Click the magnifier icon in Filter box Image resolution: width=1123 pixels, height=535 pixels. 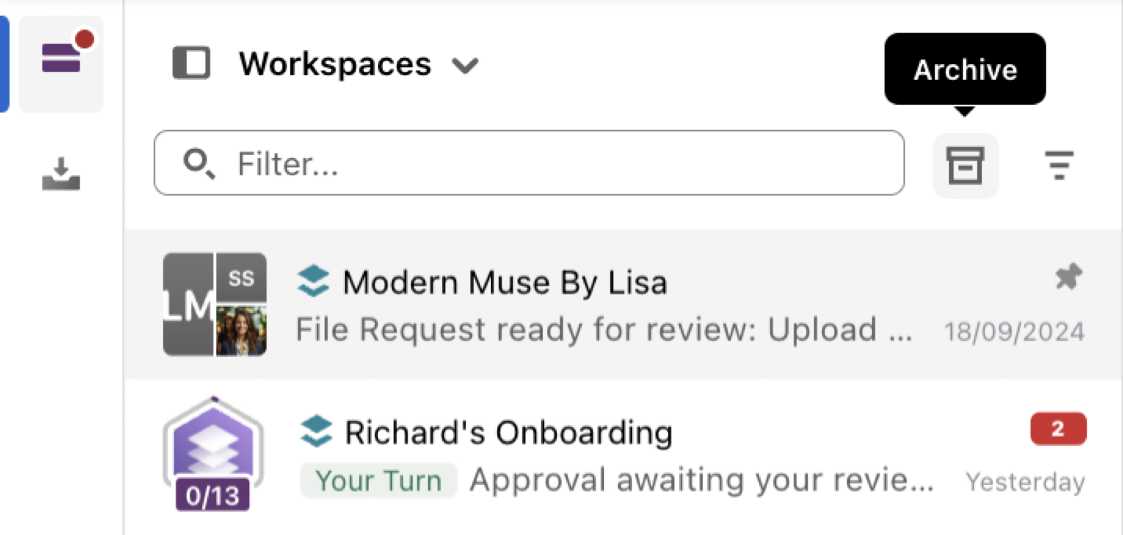click(x=198, y=164)
